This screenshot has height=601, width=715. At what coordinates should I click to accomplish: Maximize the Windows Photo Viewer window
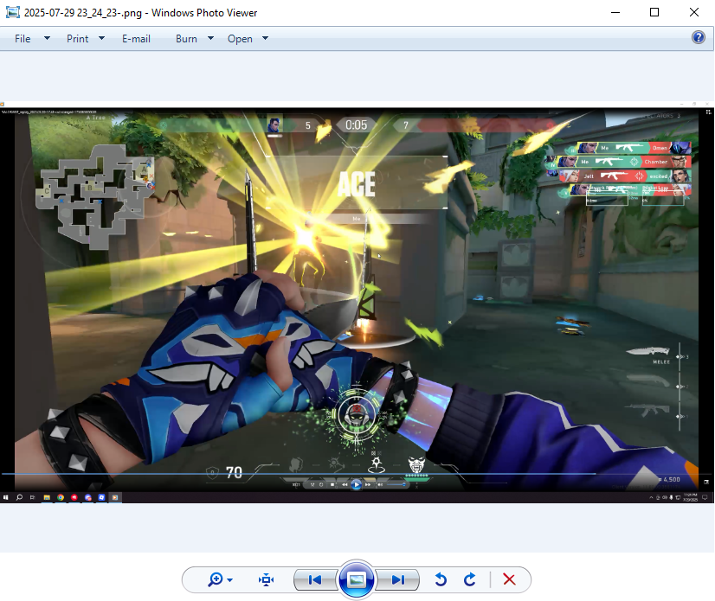click(x=654, y=12)
